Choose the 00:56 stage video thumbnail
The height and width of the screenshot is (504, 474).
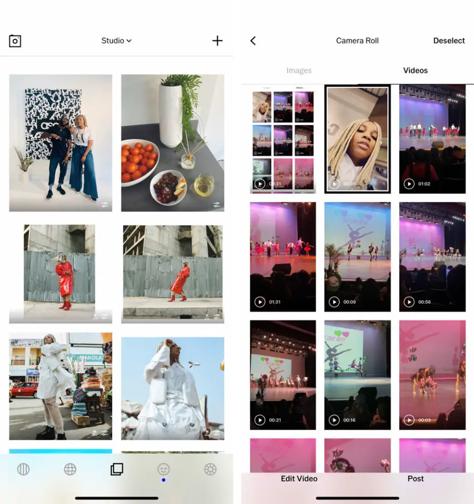pyautogui.click(x=432, y=258)
